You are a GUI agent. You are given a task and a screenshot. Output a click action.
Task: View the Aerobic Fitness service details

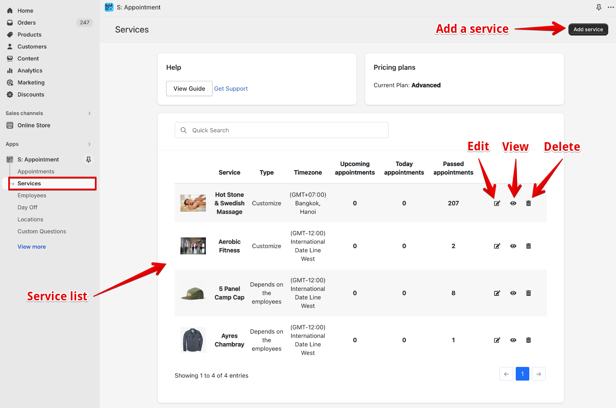pos(513,246)
